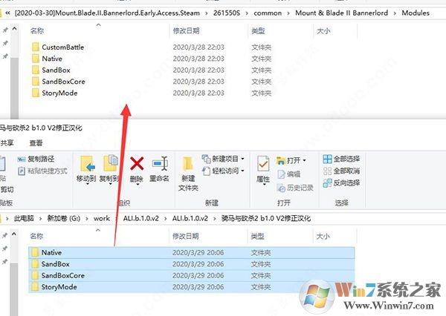Click '261550S' breadcrumb segment
Image resolution: width=446 pixels, height=316 pixels.
tap(227, 13)
